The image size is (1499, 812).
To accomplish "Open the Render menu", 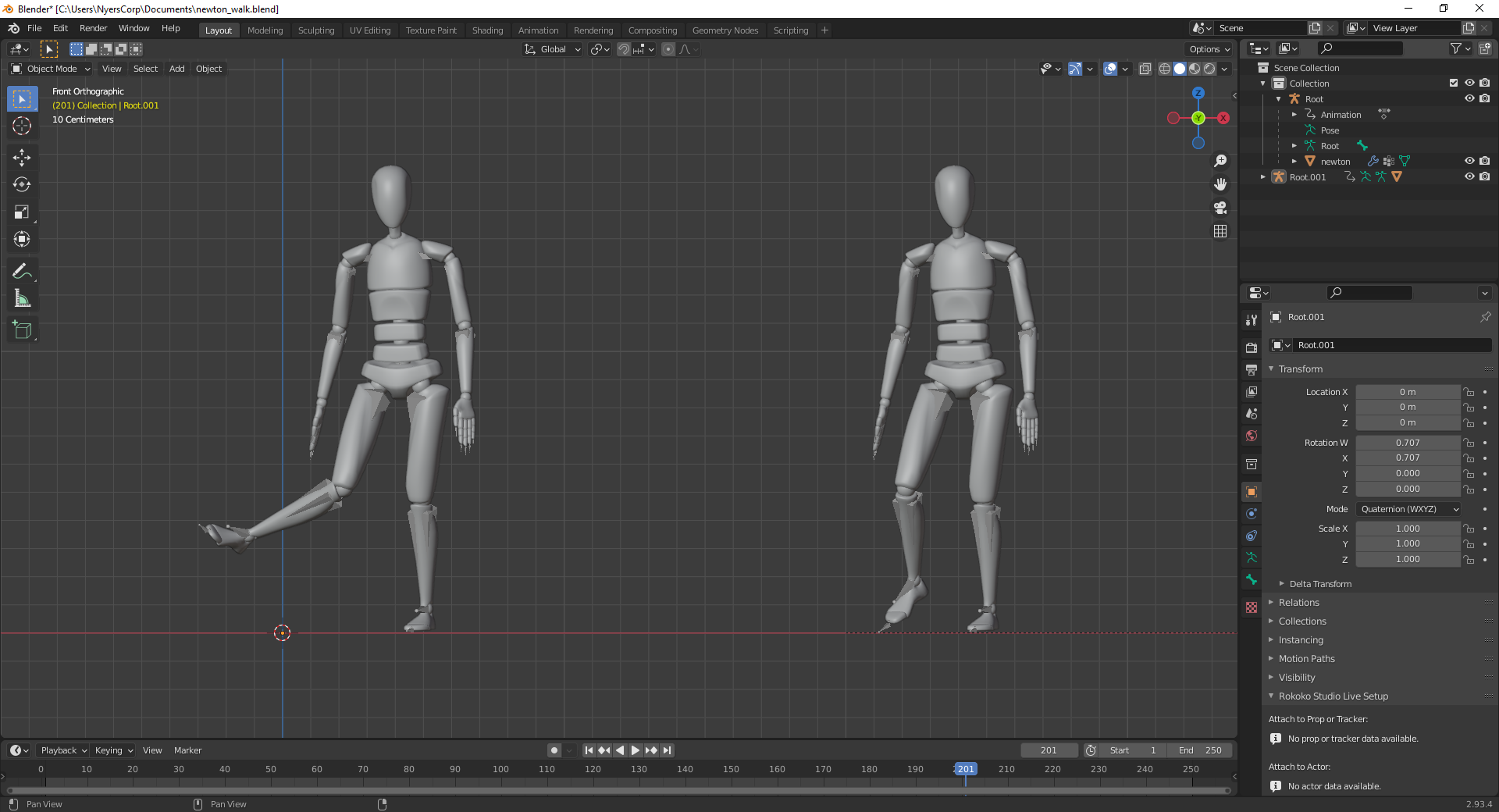I will coord(93,28).
